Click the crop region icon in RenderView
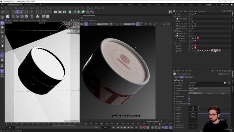 pos(121,24)
